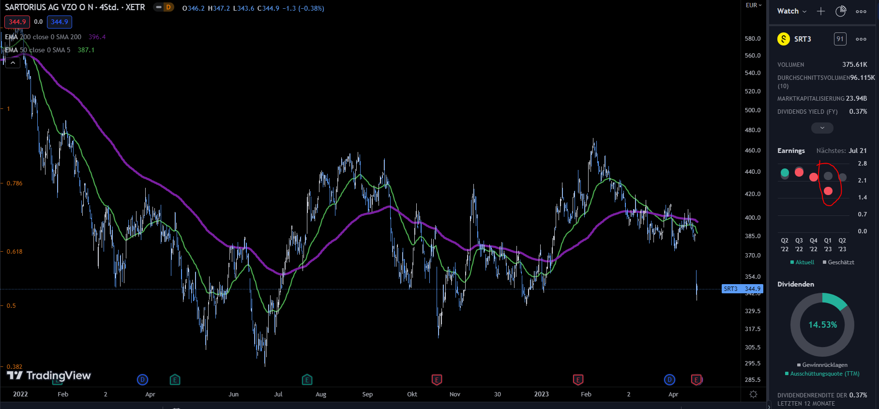This screenshot has width=879, height=409.
Task: Click the SARTORIUS AG VZO O N title
Action: tap(49, 7)
